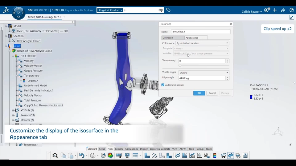
Task: Click the colored contour plot icon
Action: pos(110,156)
